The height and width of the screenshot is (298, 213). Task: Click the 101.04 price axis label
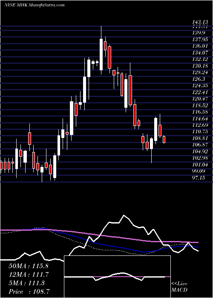click(x=201, y=165)
